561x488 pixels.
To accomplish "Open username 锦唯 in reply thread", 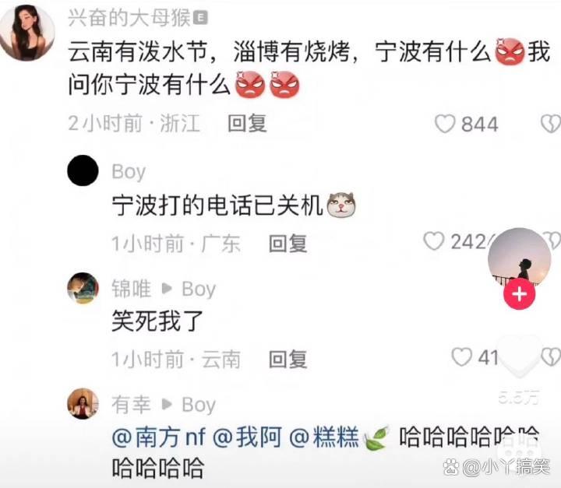I will (x=132, y=289).
